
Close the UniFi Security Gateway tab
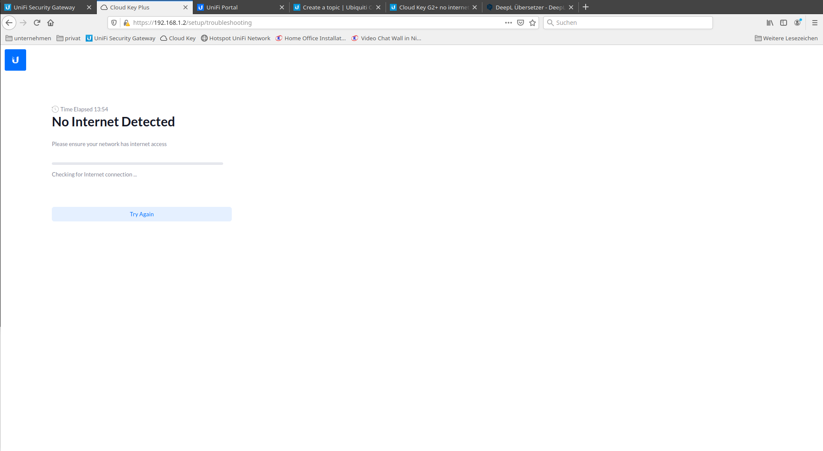click(89, 7)
